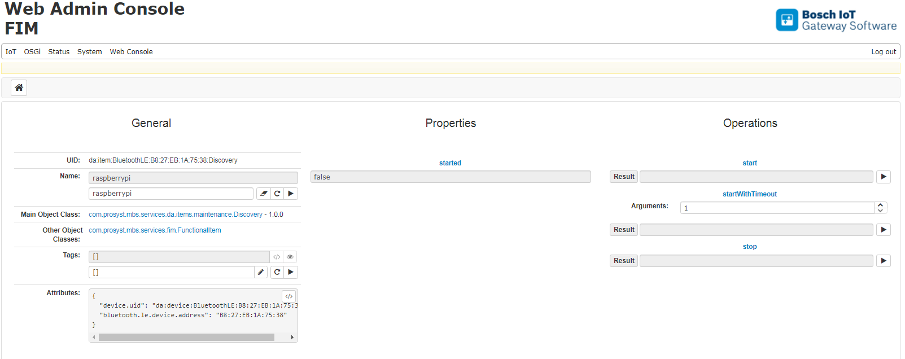Click the Properties section heading
This screenshot has height=359, width=905.
coord(451,123)
